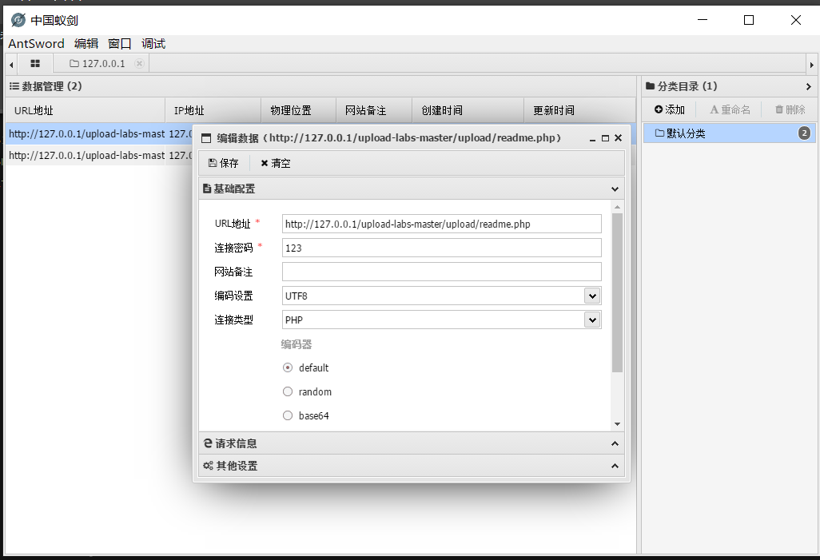Close the 编辑数据 dialog
The image size is (820, 560).
(x=618, y=138)
